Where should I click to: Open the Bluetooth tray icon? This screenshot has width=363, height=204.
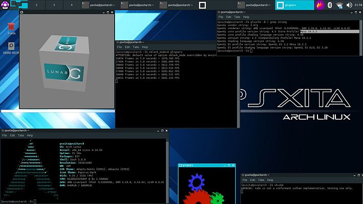[x=330, y=5]
